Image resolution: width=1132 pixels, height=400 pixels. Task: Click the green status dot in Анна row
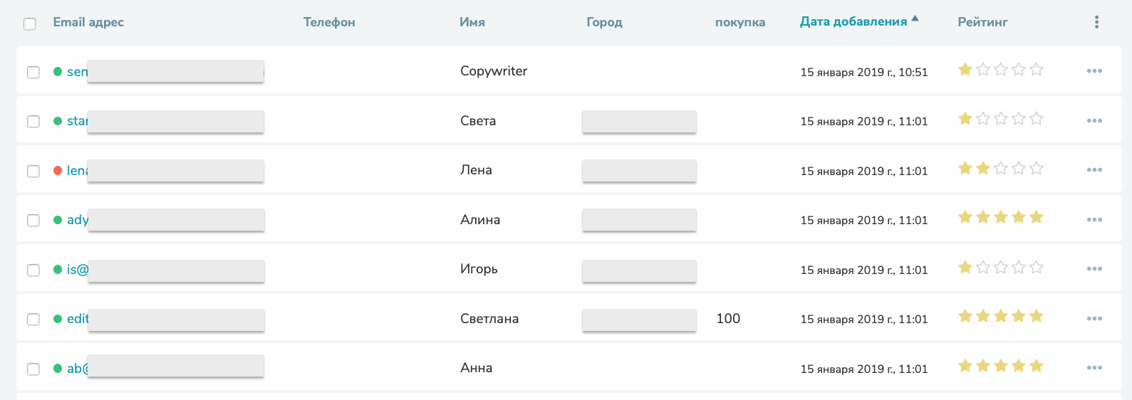58,369
